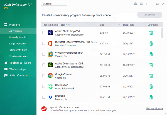Delete VMware Workstation using its trash icon
The height and width of the screenshot is (115, 167).
pyautogui.click(x=151, y=54)
